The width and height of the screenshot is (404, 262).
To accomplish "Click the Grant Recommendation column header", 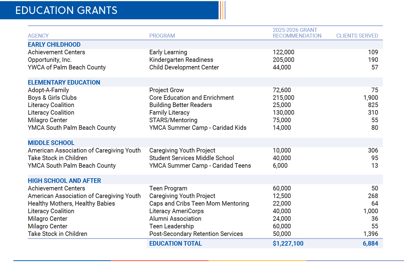I will click(x=297, y=33).
